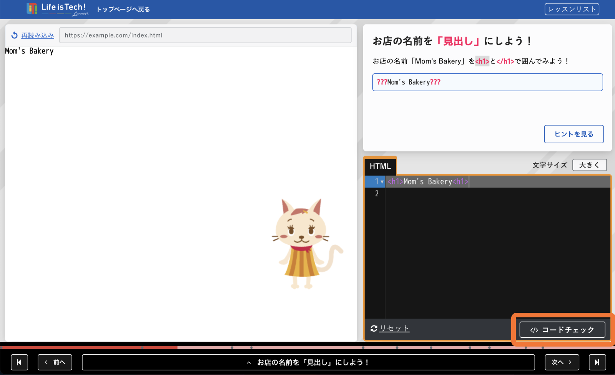Click the リセット link in editor
This screenshot has width=615, height=375.
click(394, 329)
